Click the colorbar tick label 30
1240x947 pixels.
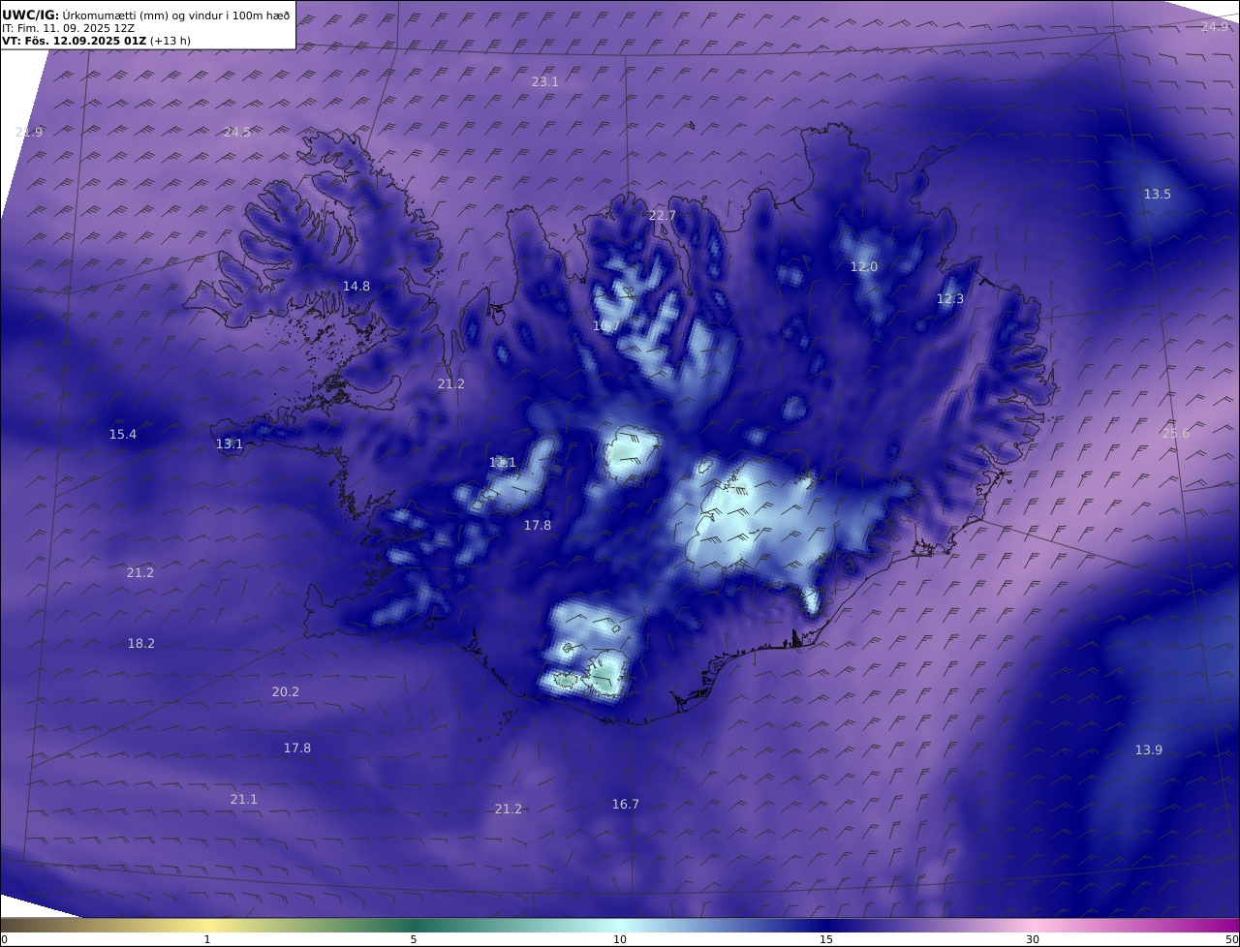tap(1033, 938)
